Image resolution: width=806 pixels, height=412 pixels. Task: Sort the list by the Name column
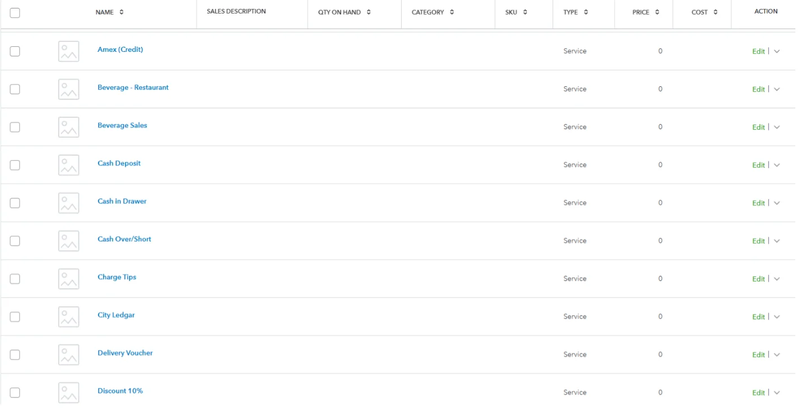pyautogui.click(x=110, y=12)
